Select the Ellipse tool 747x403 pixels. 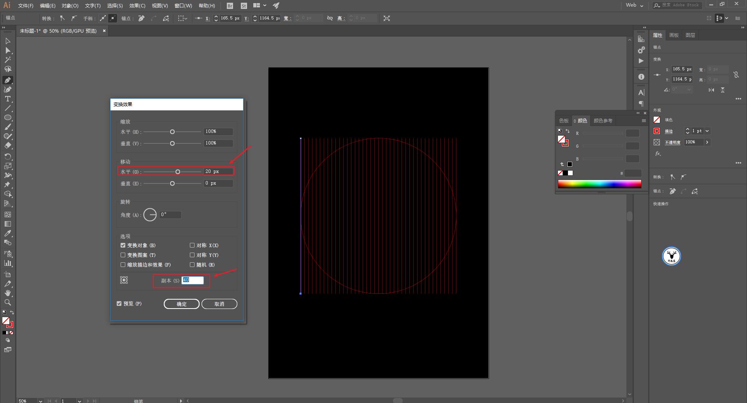[7, 118]
